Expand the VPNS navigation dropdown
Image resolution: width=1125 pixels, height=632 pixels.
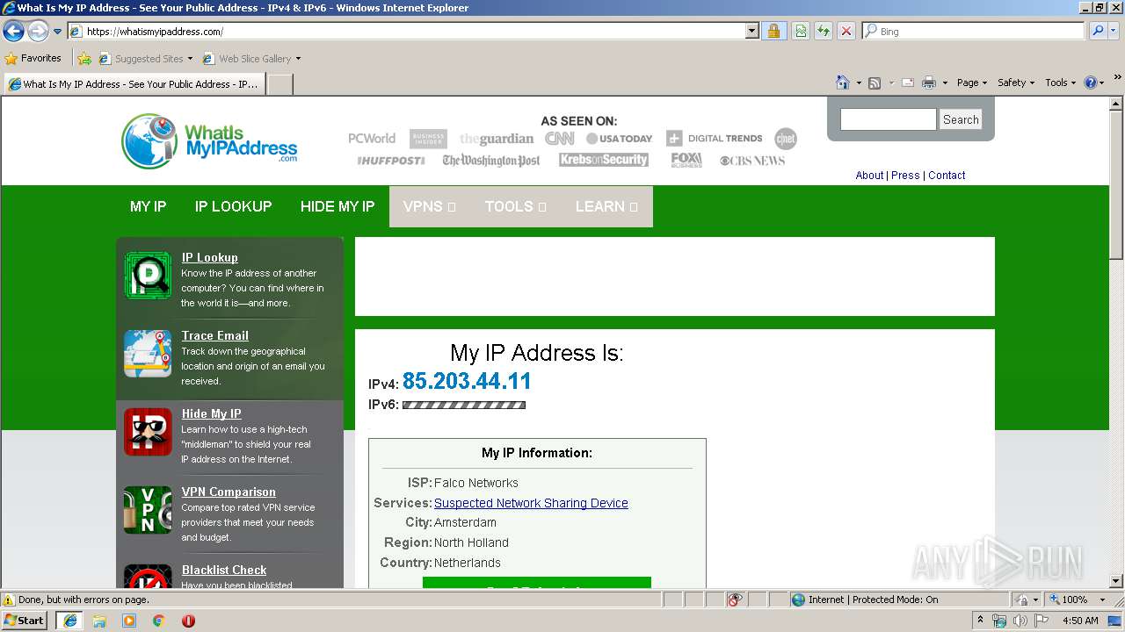point(429,206)
